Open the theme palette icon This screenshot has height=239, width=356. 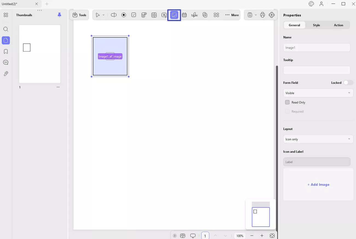click(311, 4)
